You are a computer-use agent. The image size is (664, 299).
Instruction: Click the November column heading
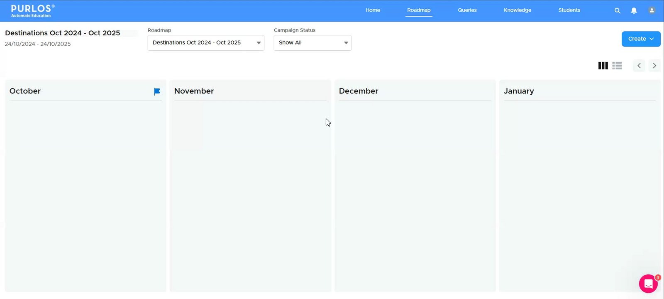point(194,91)
